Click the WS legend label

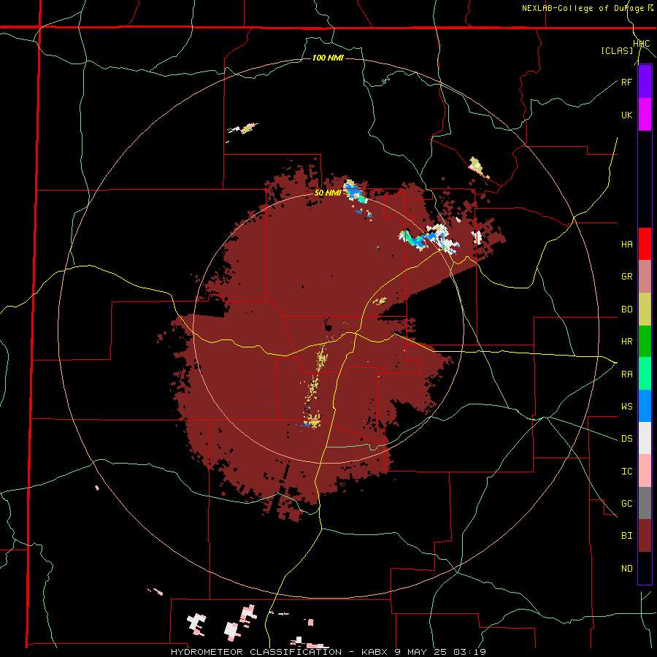[626, 407]
